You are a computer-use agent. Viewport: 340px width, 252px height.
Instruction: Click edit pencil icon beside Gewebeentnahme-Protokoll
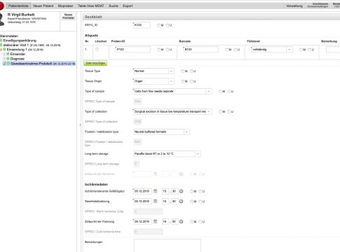point(4,64)
